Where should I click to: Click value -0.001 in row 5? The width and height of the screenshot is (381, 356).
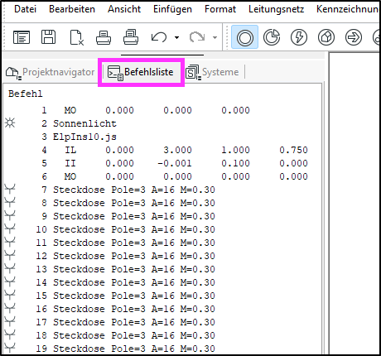point(175,163)
